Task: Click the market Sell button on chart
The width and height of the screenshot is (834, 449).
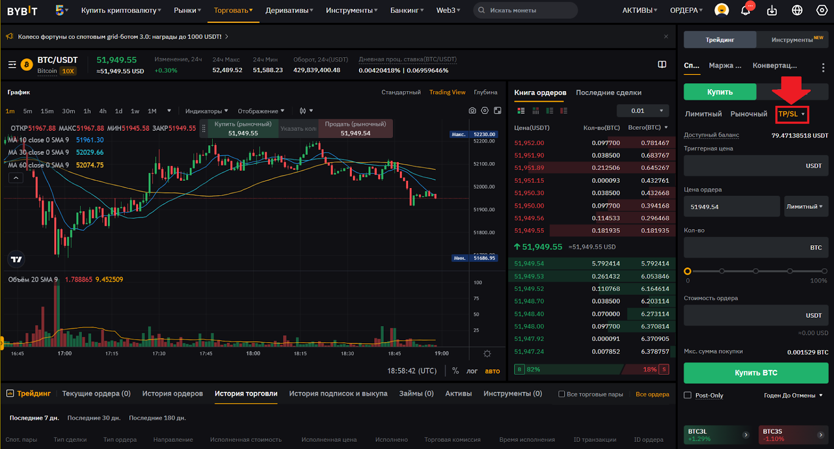Action: pyautogui.click(x=355, y=129)
